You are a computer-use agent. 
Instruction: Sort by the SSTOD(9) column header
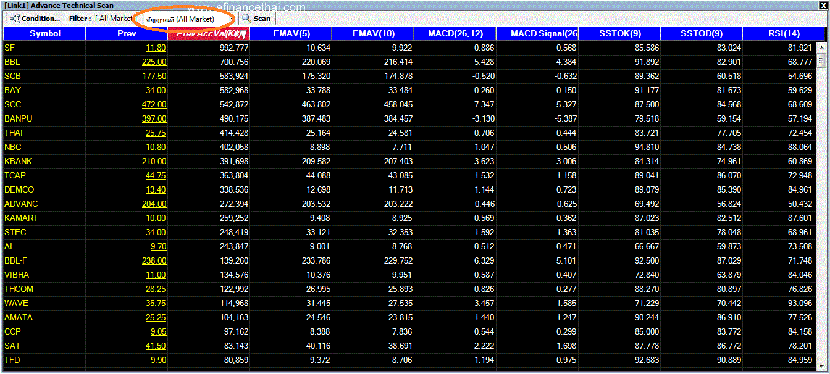click(702, 34)
